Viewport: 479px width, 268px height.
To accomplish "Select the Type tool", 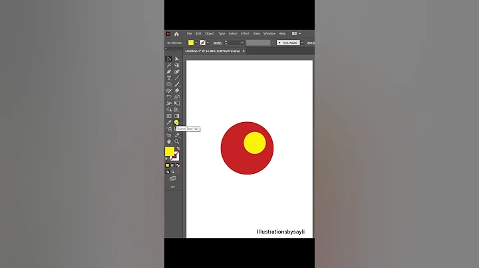I will pos(169,78).
